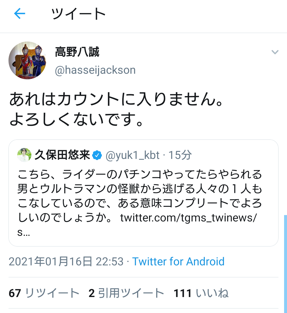View the 67 リツイート list
Screen dimensions: 287x313
tap(44, 293)
